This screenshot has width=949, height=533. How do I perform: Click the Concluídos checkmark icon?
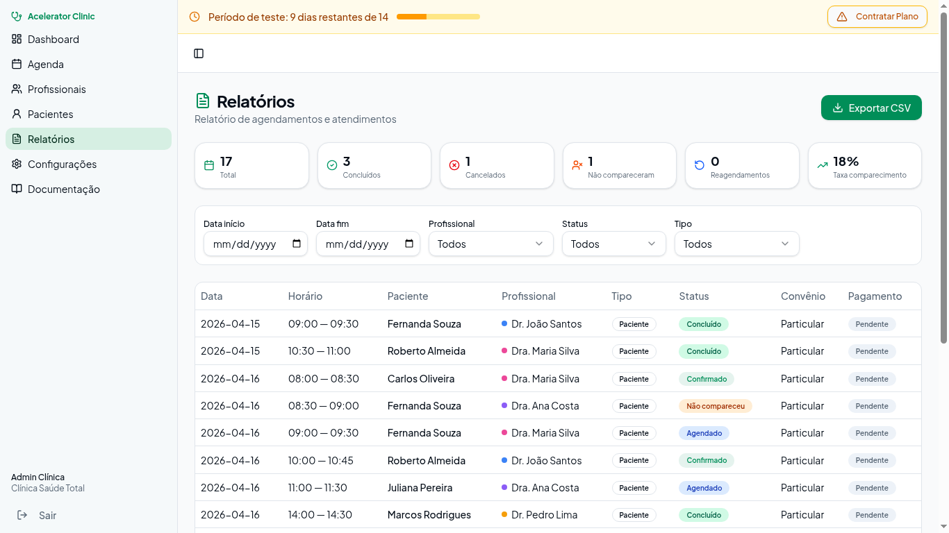pyautogui.click(x=332, y=165)
